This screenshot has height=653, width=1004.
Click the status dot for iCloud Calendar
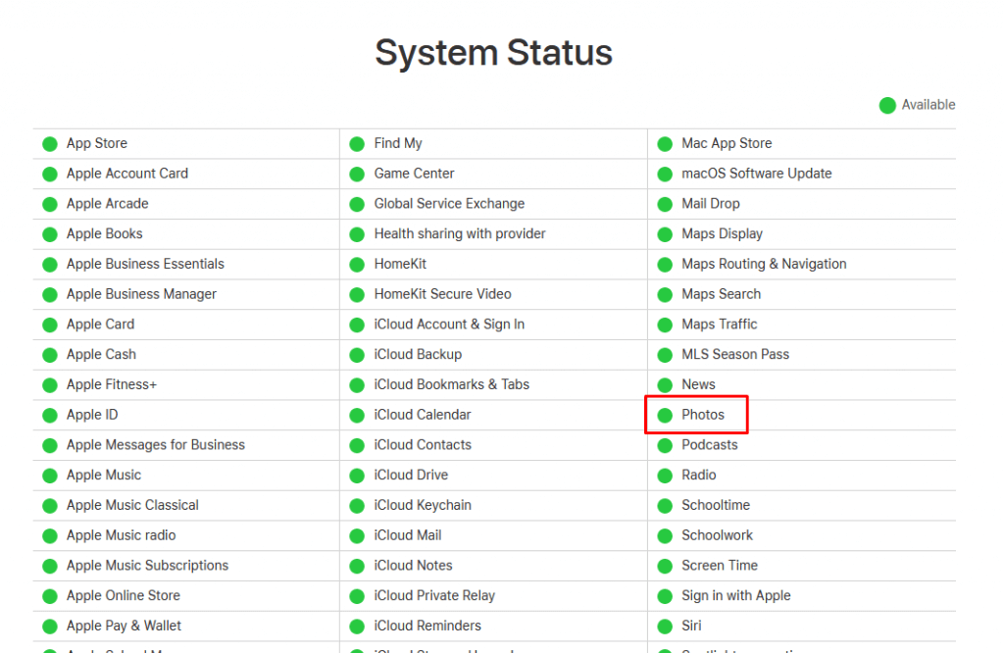point(357,415)
